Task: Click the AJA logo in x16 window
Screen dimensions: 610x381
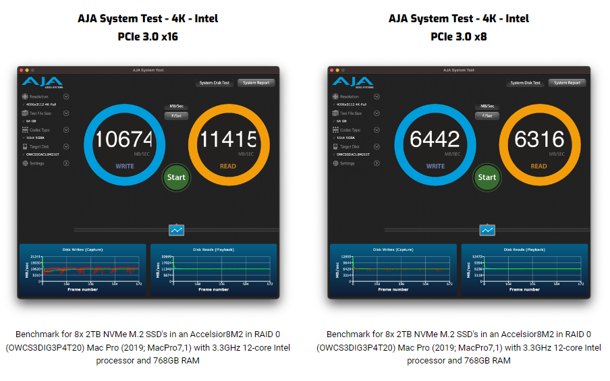Action: [43, 82]
